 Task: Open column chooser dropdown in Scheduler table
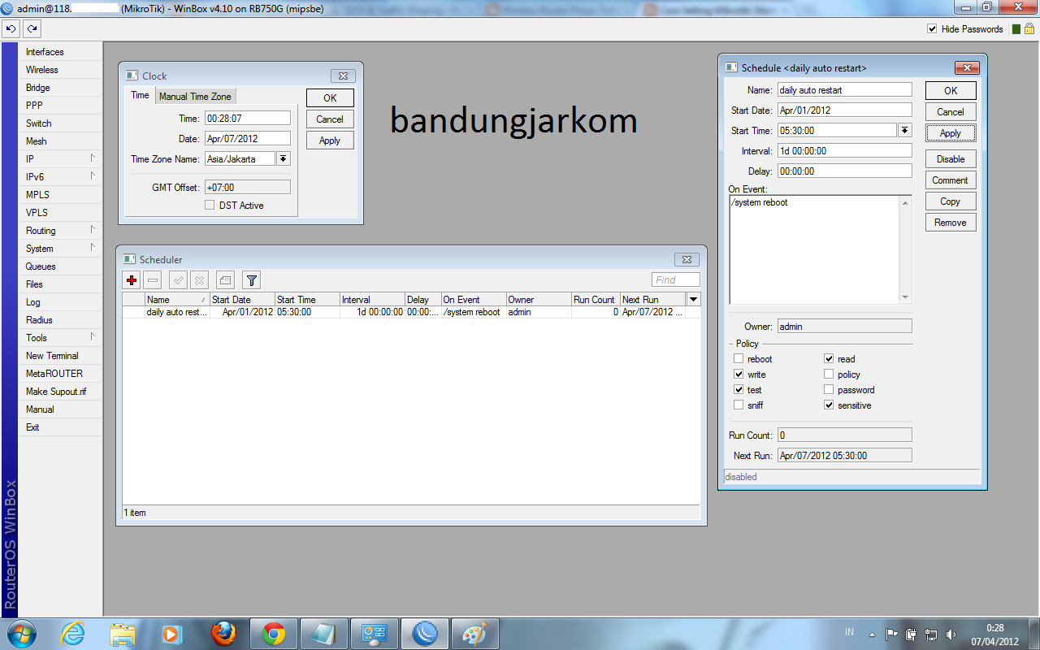[x=693, y=300]
